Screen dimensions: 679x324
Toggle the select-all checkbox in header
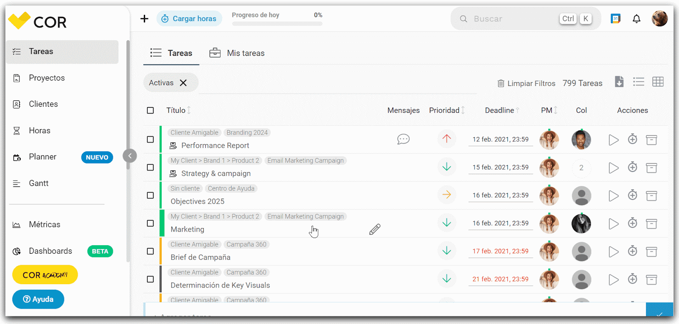click(150, 111)
